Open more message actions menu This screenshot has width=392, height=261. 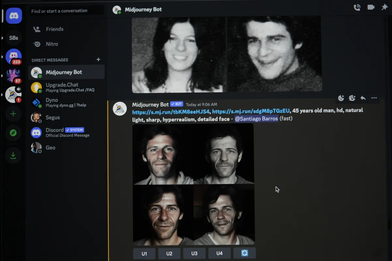click(x=374, y=98)
